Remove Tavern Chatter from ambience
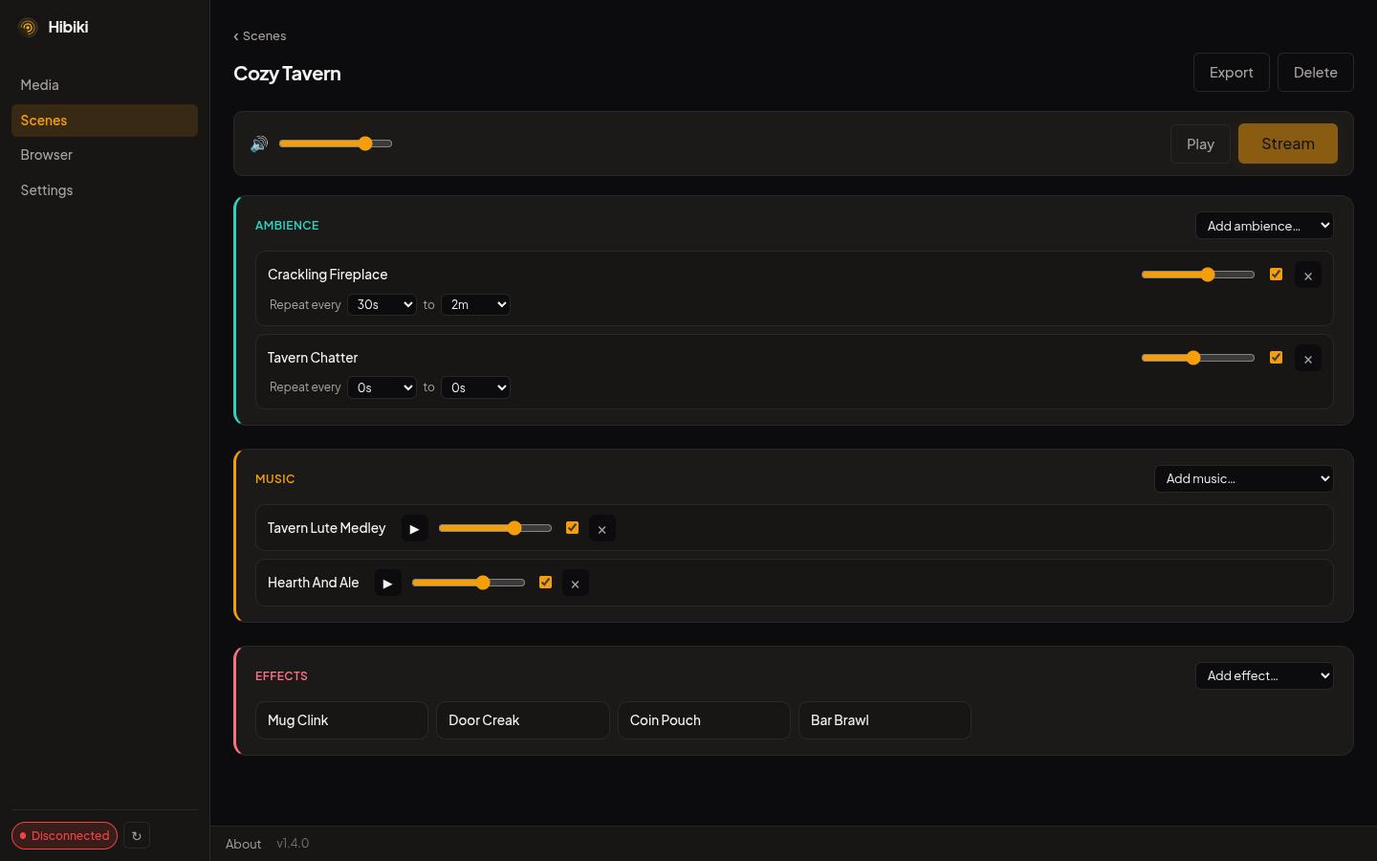1377x861 pixels. click(x=1308, y=359)
